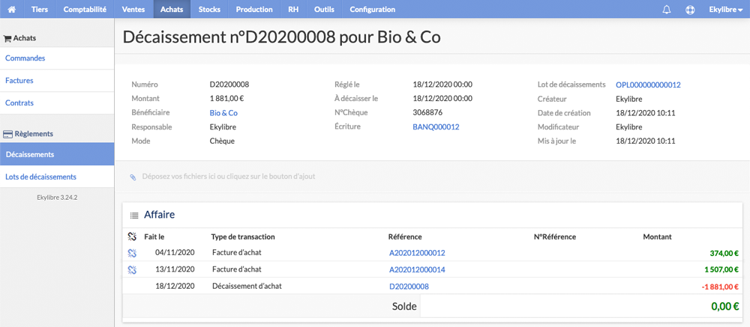
Task: Open invoice A202012000012 reference
Action: click(x=417, y=253)
